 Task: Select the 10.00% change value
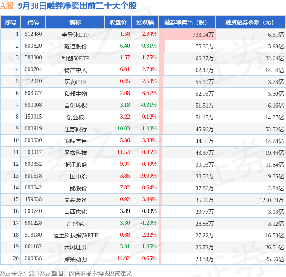(x=148, y=176)
